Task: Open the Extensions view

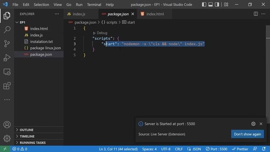Action: (7, 86)
